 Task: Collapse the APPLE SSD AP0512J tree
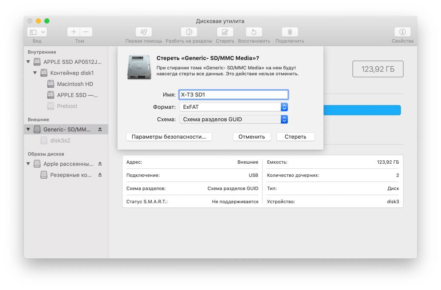click(28, 62)
